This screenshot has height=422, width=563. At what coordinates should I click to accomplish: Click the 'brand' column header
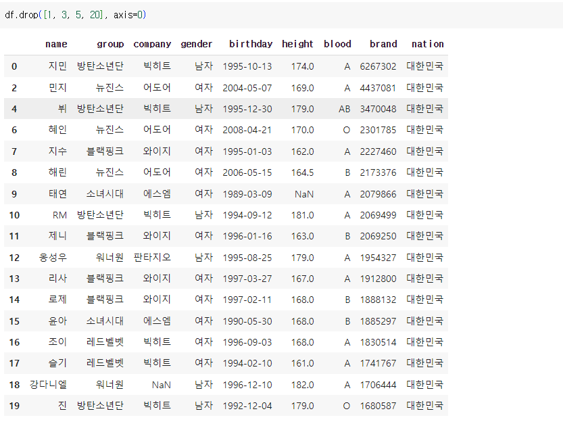pos(383,44)
